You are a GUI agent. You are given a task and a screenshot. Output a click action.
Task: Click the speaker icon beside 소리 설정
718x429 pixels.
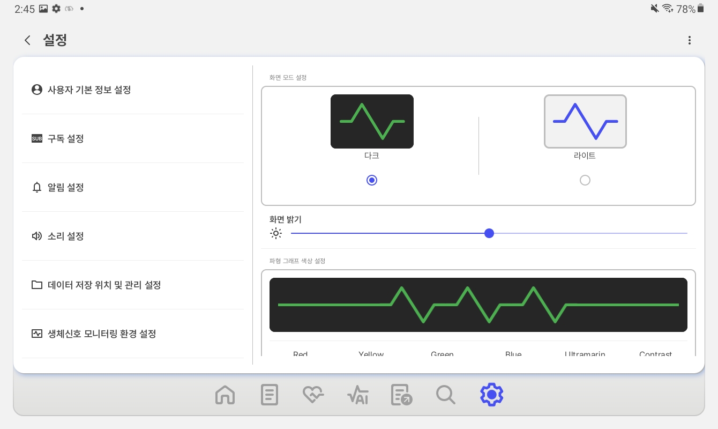point(37,236)
